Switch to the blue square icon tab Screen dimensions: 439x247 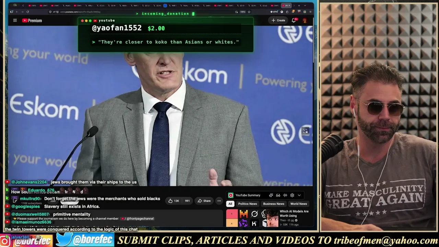click(165, 5)
